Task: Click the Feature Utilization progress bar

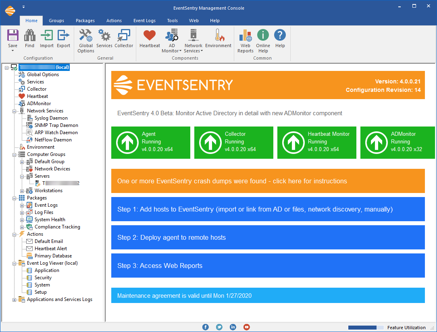Action: tap(366, 328)
